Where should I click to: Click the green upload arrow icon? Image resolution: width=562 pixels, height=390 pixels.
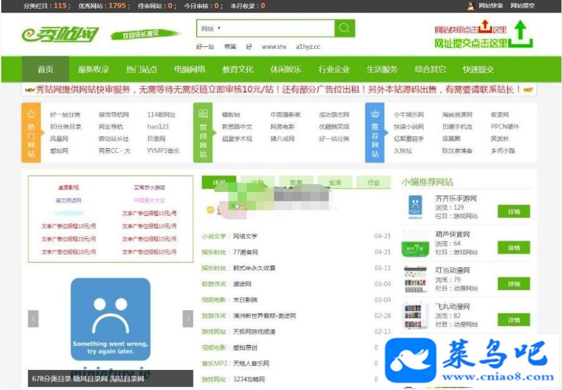coord(520,34)
